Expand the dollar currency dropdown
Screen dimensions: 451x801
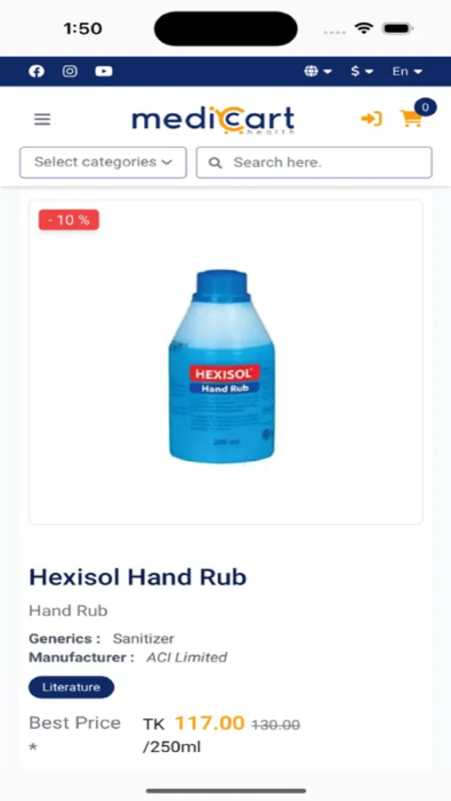pos(362,71)
